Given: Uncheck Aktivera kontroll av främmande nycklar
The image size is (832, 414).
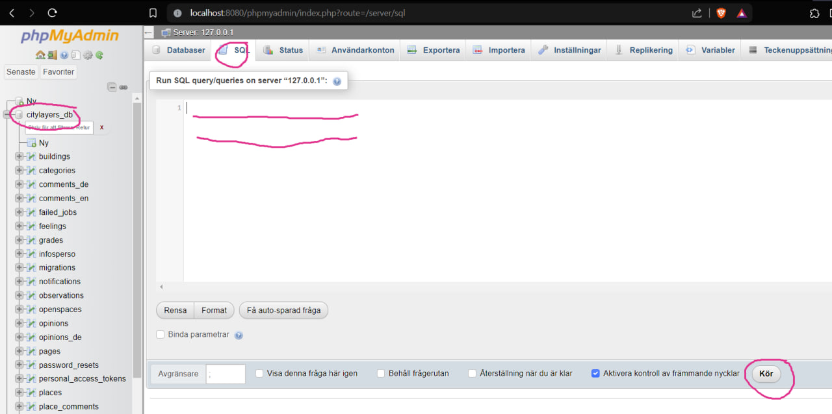Looking at the screenshot, I should (595, 374).
